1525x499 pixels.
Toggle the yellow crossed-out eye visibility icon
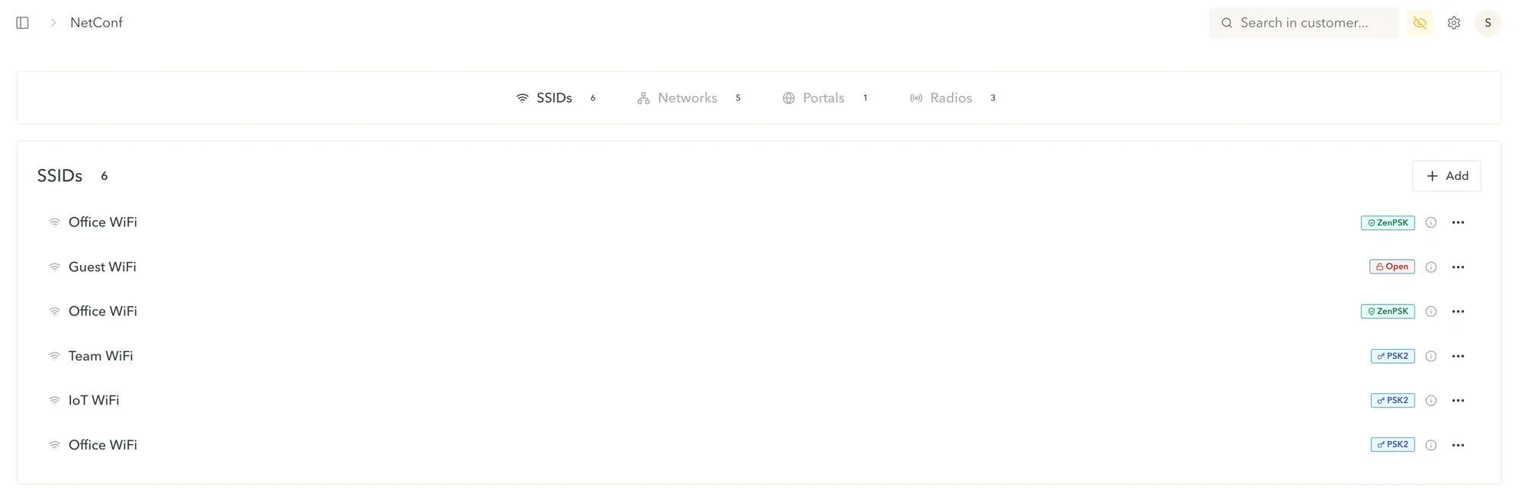[x=1420, y=23]
